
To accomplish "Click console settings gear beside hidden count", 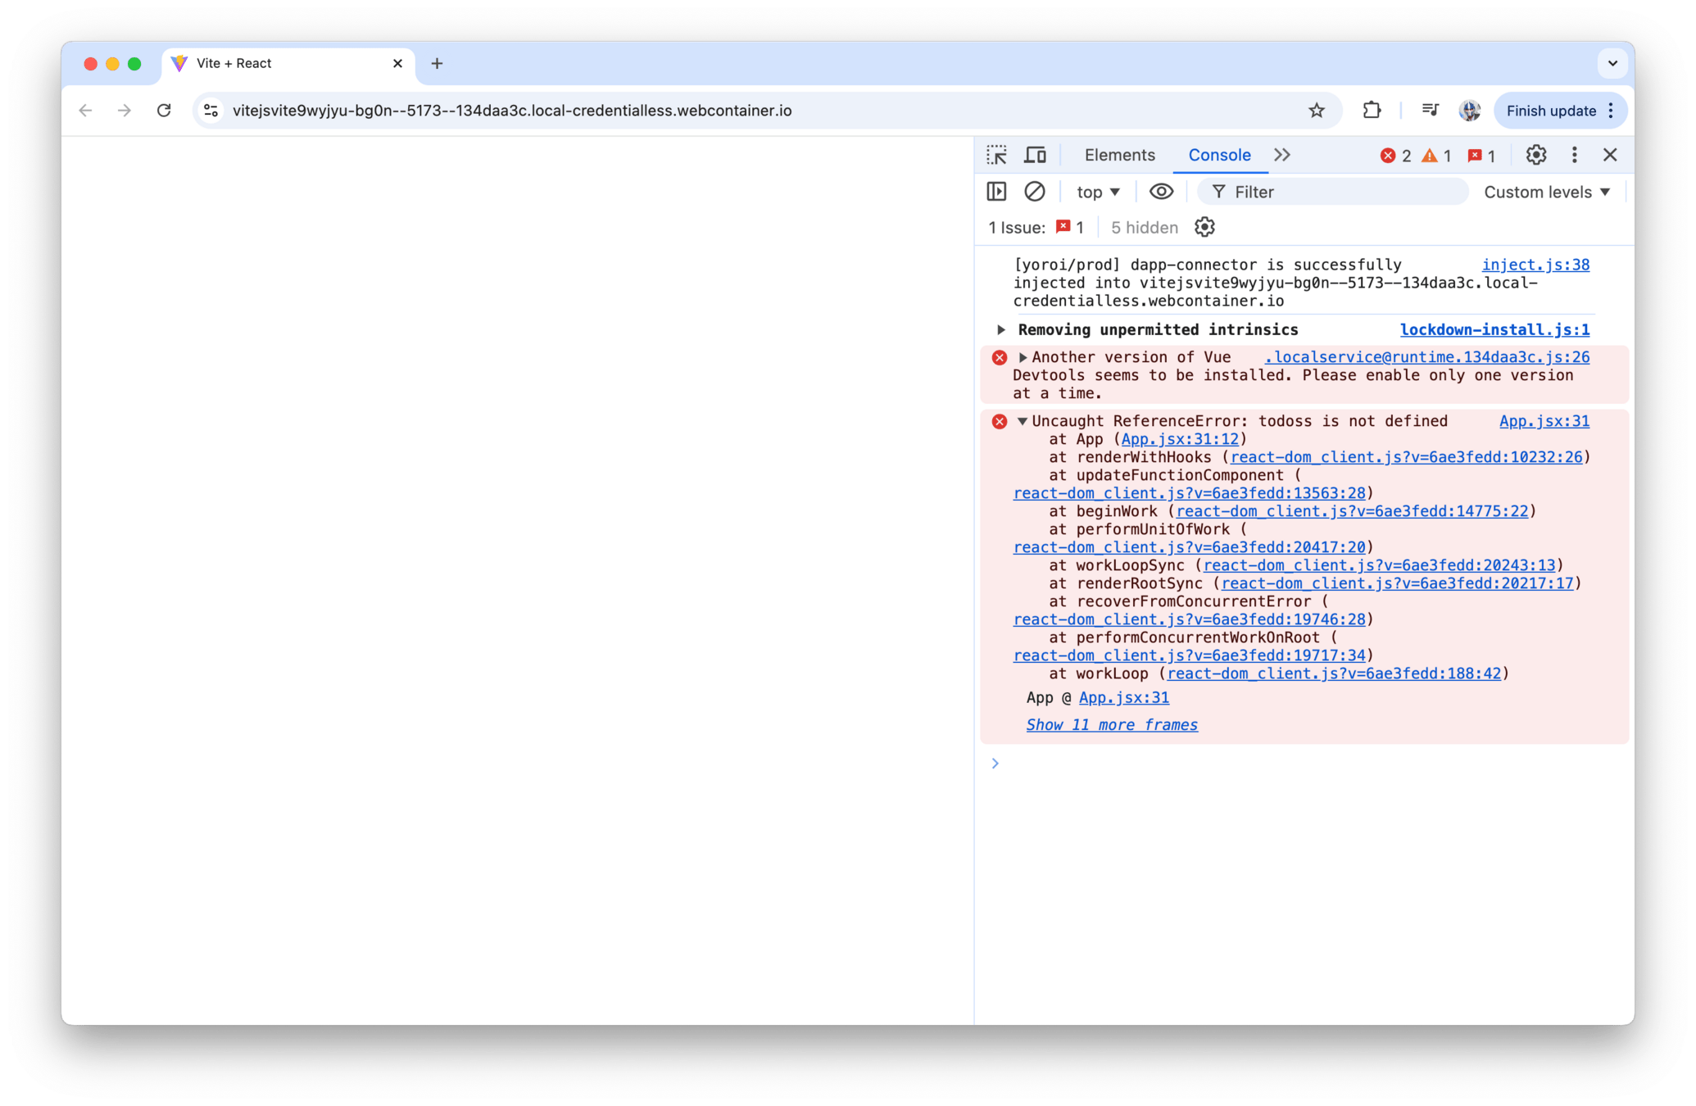I will point(1204,227).
